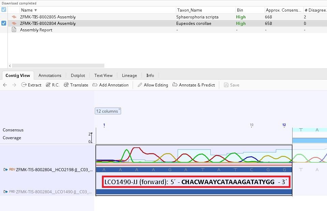This screenshot has width=327, height=211.
Task: Open the Lineage tab
Action: pos(129,76)
